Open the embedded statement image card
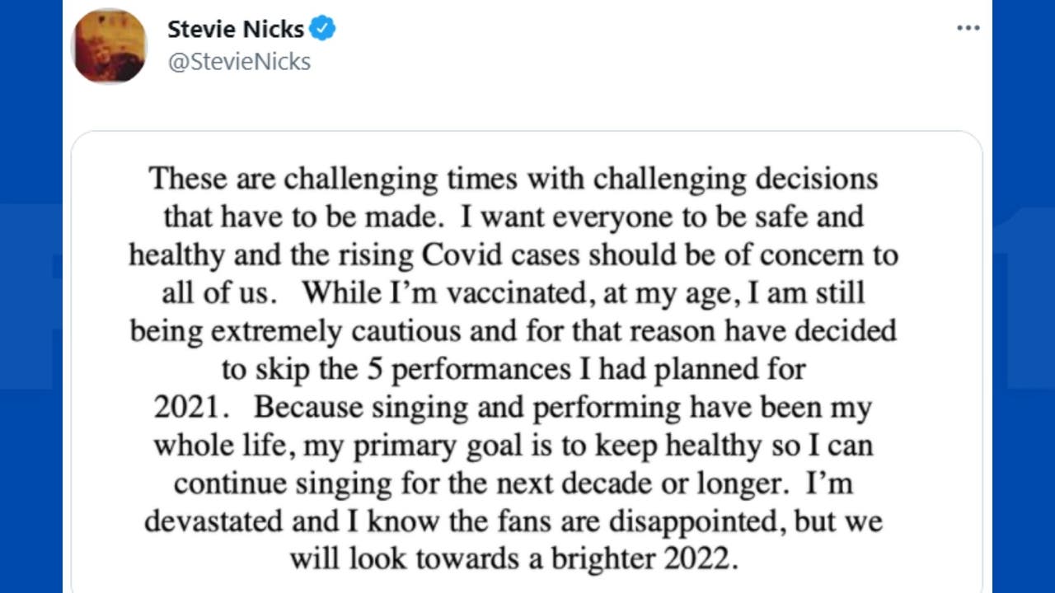 point(526,362)
